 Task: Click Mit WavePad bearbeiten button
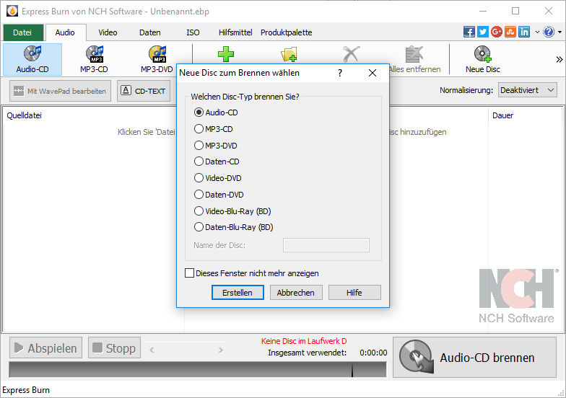[61, 91]
